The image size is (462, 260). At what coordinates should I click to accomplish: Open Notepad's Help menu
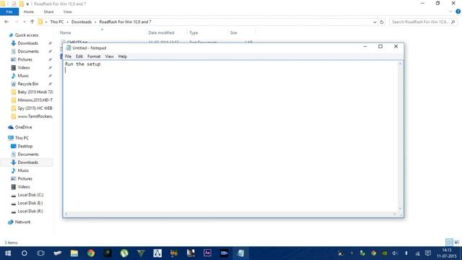coord(123,56)
